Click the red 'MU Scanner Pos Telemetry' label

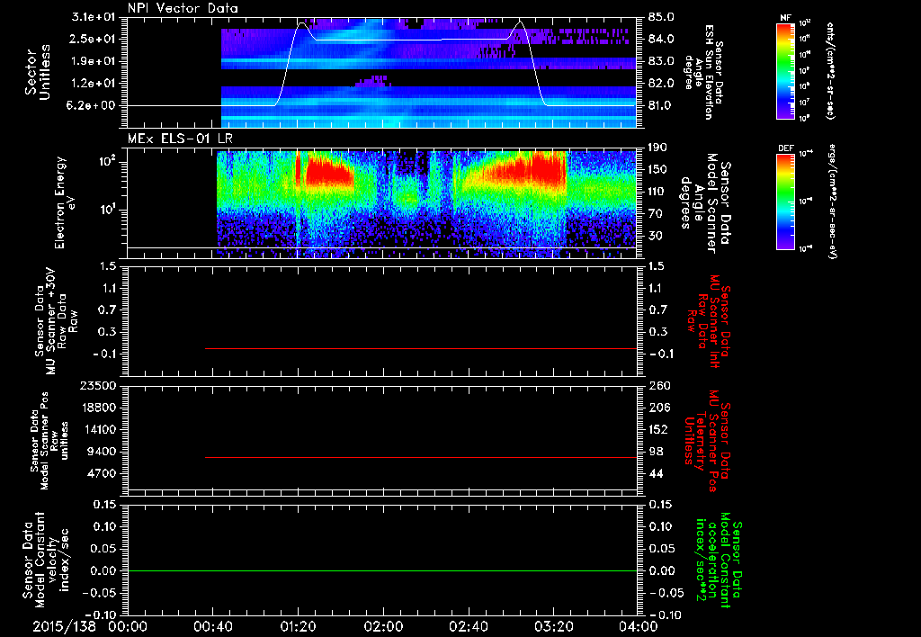tap(707, 441)
